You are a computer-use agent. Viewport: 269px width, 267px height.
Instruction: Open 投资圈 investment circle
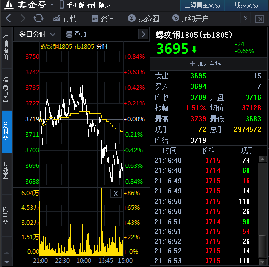tap(144, 19)
